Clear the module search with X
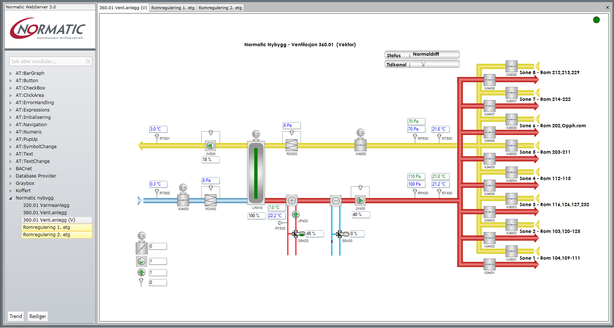Viewport: 614px width, 328px height. click(x=88, y=61)
